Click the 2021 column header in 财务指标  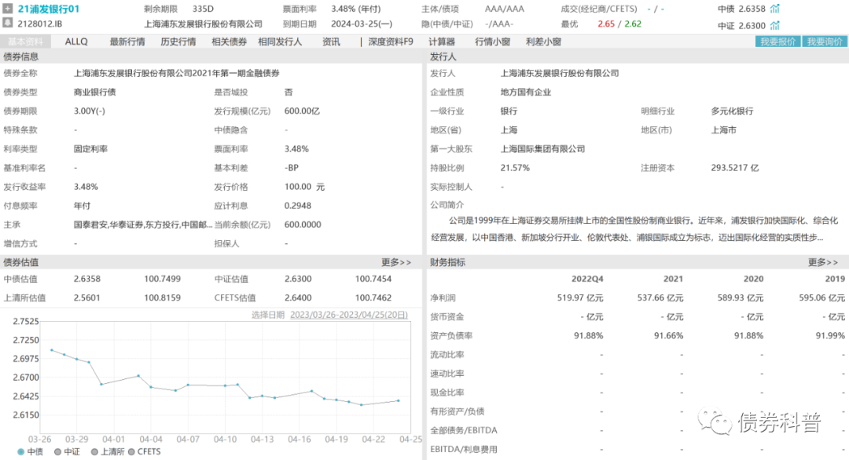(674, 279)
